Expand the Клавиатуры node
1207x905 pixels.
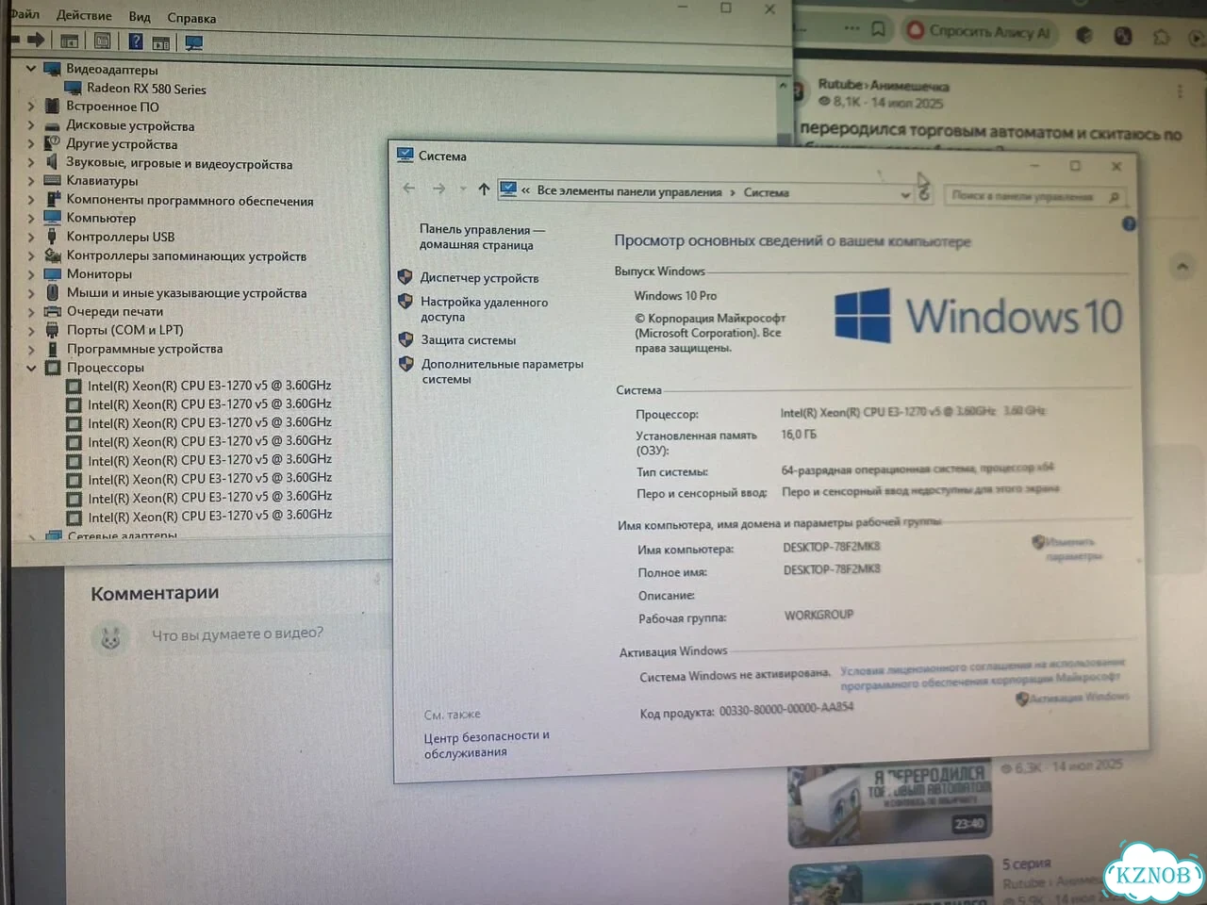[x=31, y=180]
